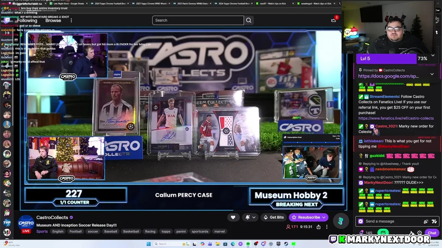Select the Sports category link

pyautogui.click(x=42, y=231)
